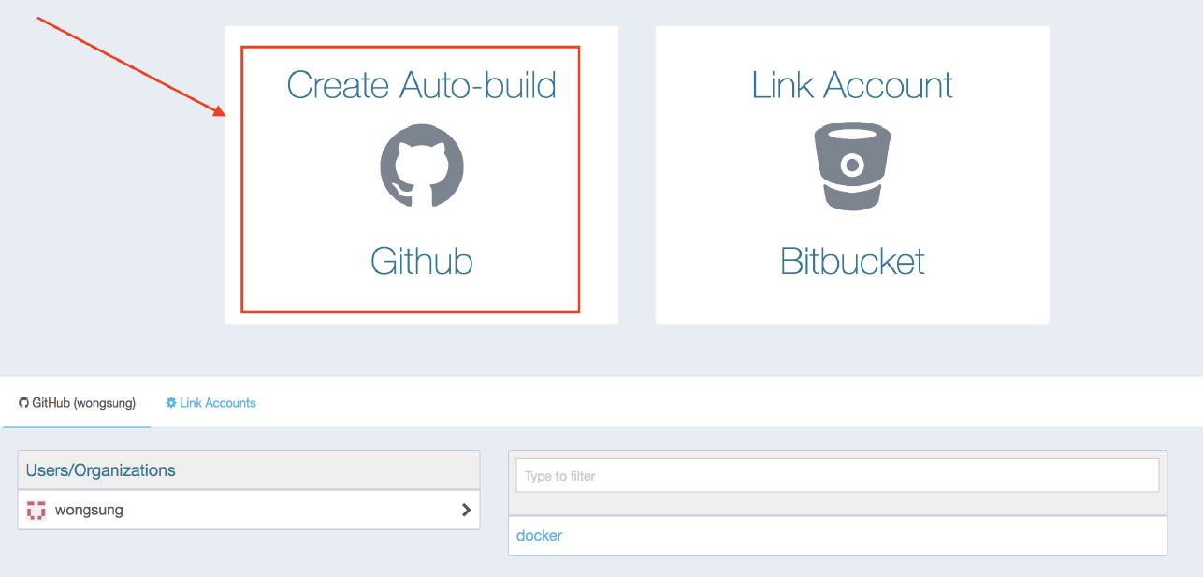Open the docker repository link
The width and height of the screenshot is (1203, 577).
pyautogui.click(x=539, y=535)
